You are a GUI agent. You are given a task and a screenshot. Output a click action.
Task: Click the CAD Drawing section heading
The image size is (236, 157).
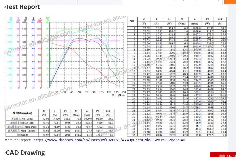(x=25, y=153)
